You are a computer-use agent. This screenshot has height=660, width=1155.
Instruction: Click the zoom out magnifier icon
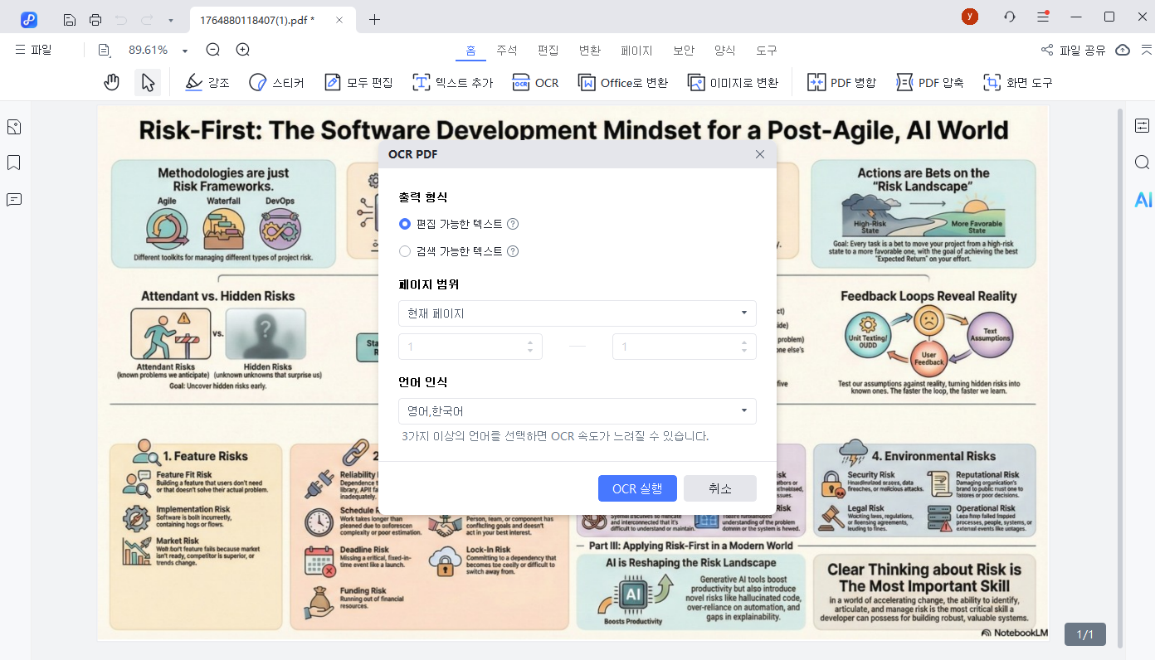pyautogui.click(x=213, y=50)
